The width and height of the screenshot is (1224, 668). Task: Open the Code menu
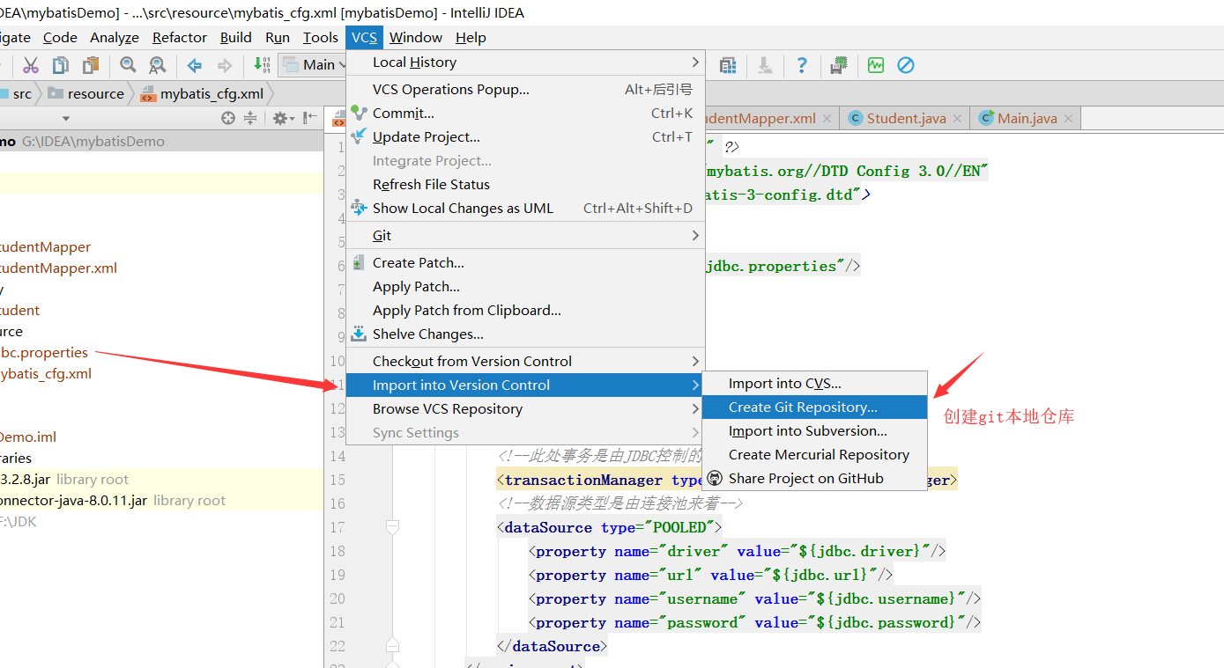point(60,37)
